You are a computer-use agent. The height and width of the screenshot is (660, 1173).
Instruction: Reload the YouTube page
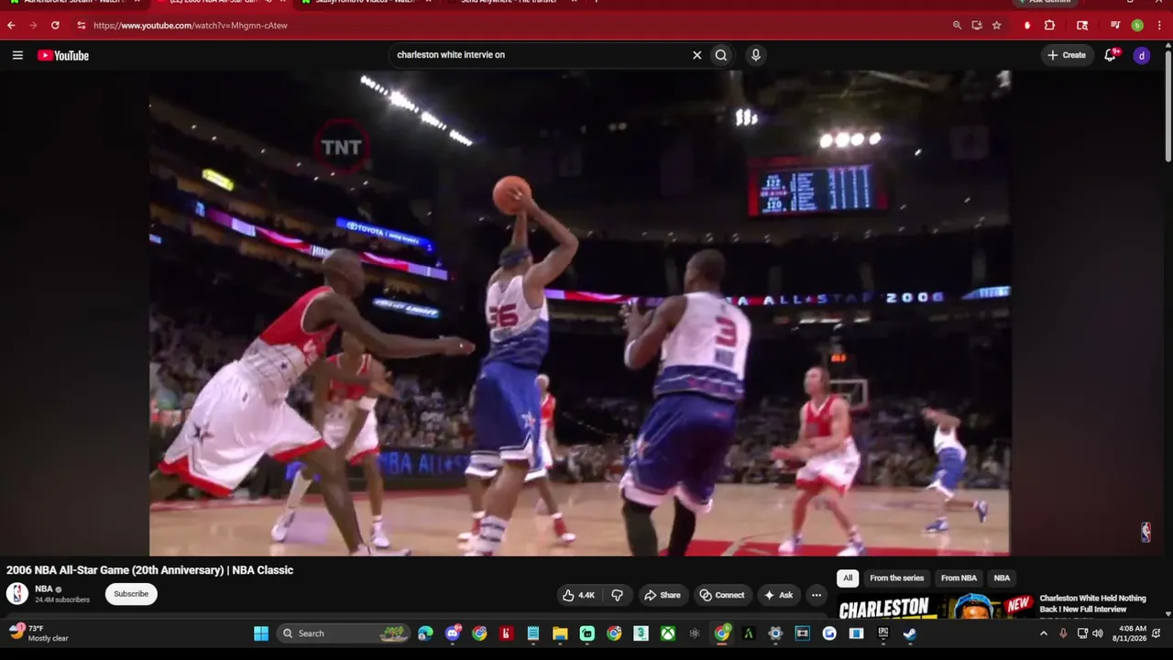55,26
